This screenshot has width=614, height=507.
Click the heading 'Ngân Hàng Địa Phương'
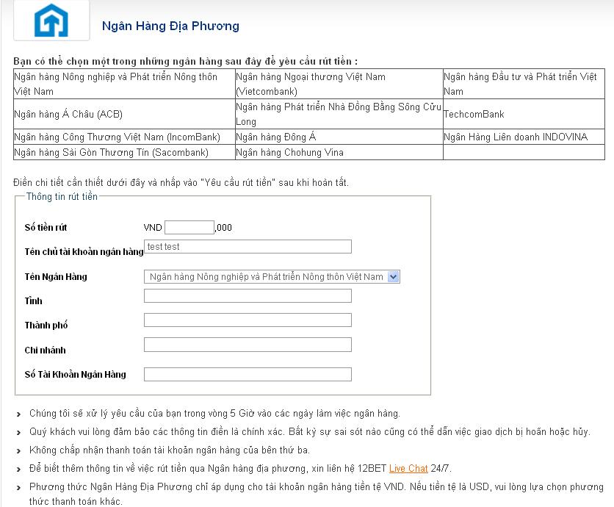coord(170,26)
